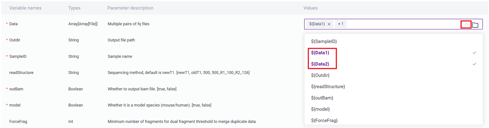The height and width of the screenshot is (128, 489).
Task: Toggle the checkmark beside ${Data2}
Action: tap(474, 64)
